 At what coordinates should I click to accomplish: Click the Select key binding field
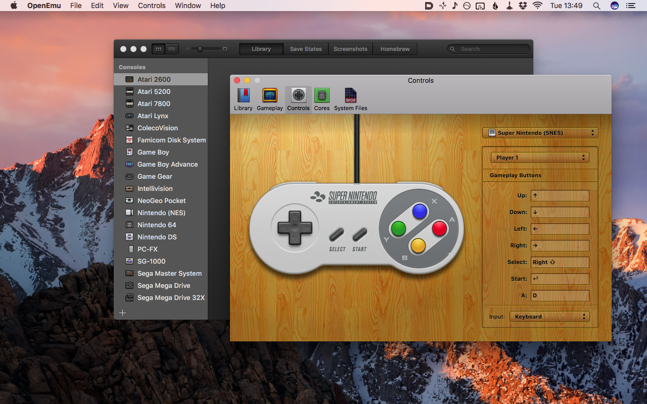coord(560,262)
